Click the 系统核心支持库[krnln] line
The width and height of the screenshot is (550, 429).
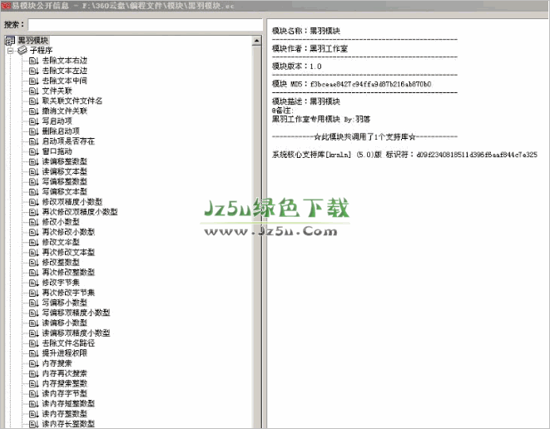click(404, 155)
